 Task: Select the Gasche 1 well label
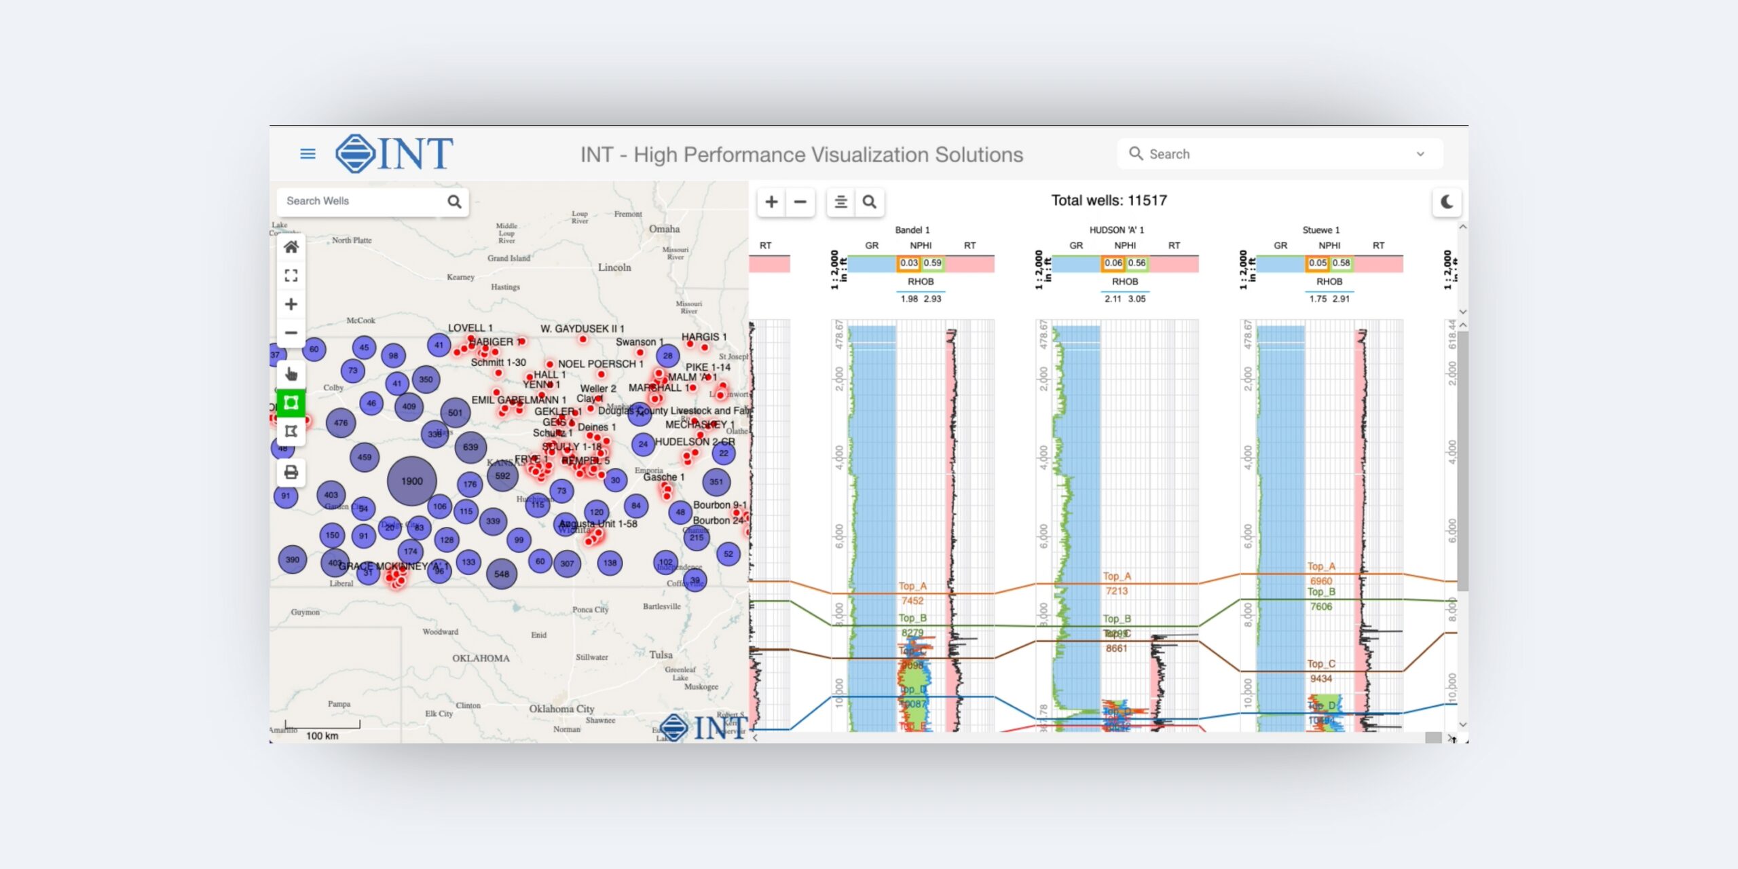click(x=664, y=477)
